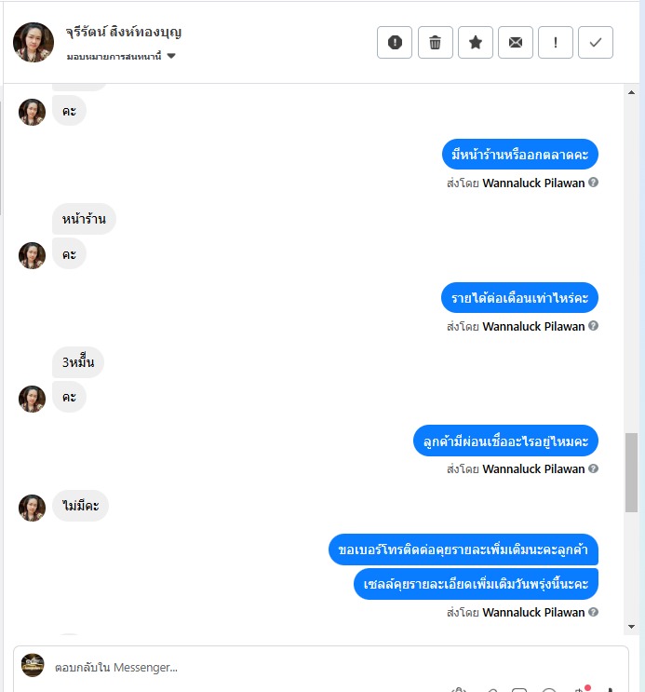This screenshot has width=645, height=692.
Task: Mark conversation as spam with octagon icon
Action: [395, 42]
